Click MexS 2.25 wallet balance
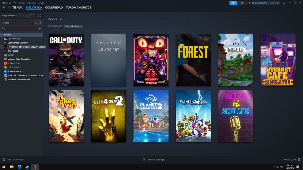303x170 pixels. tap(275, 3)
